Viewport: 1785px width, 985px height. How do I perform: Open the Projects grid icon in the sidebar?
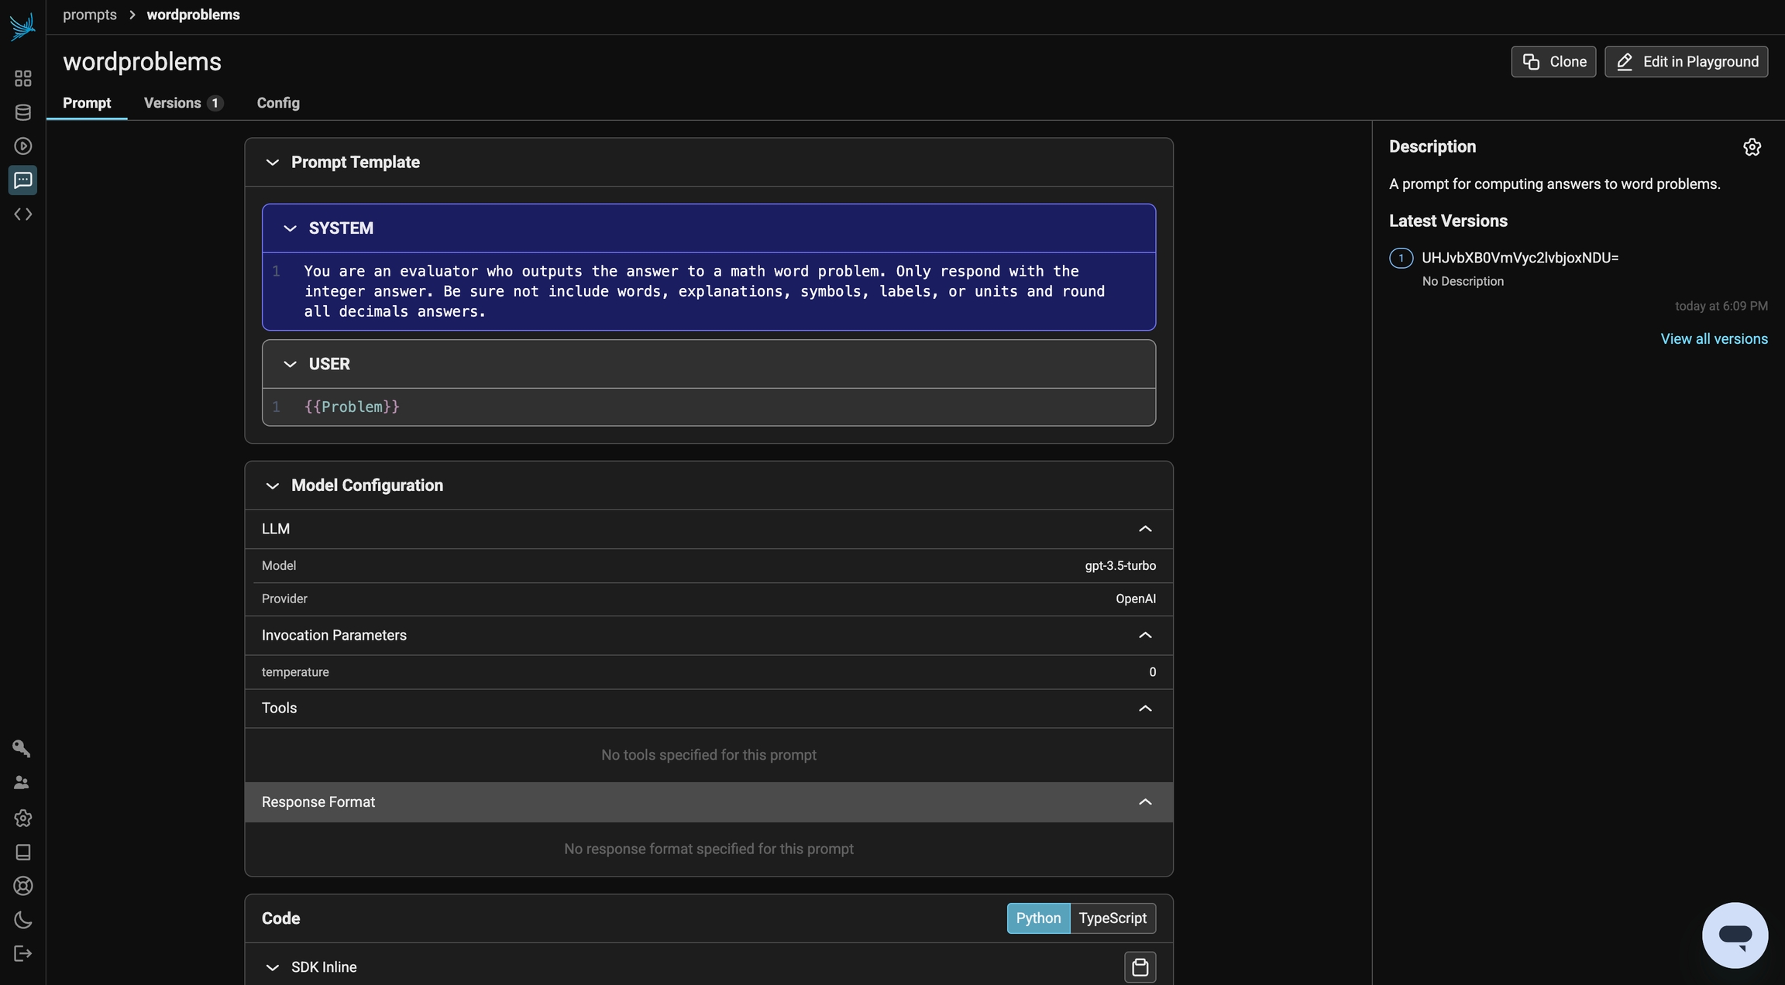(22, 78)
